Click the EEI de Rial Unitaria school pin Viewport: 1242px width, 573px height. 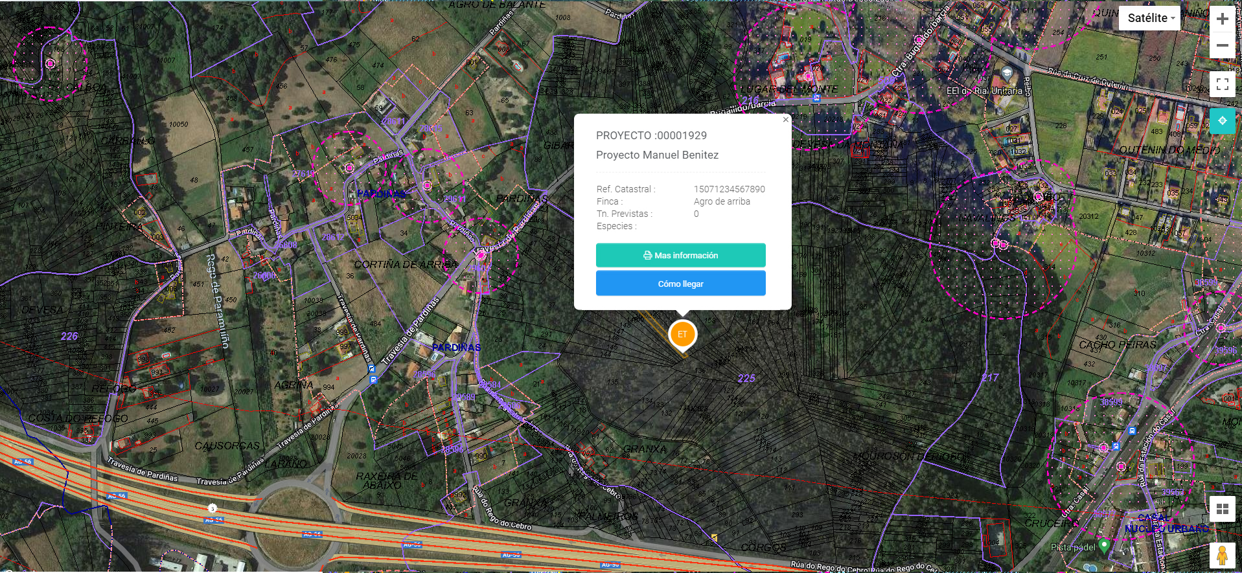[x=1007, y=73]
